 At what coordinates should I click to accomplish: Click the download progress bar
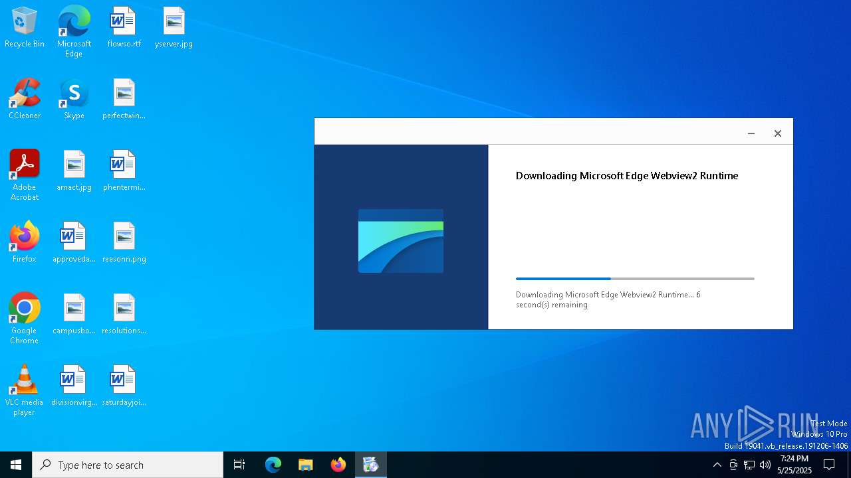pos(635,279)
